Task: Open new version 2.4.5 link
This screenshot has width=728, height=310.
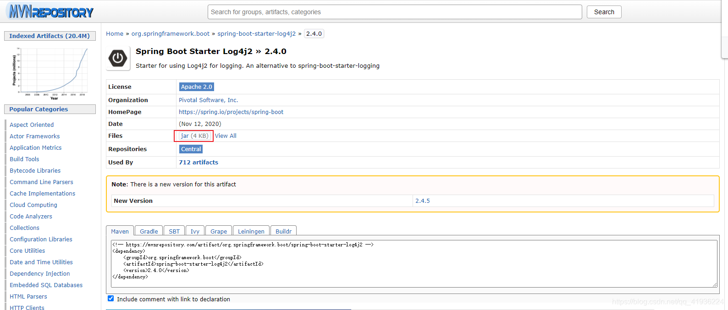Action: (423, 201)
